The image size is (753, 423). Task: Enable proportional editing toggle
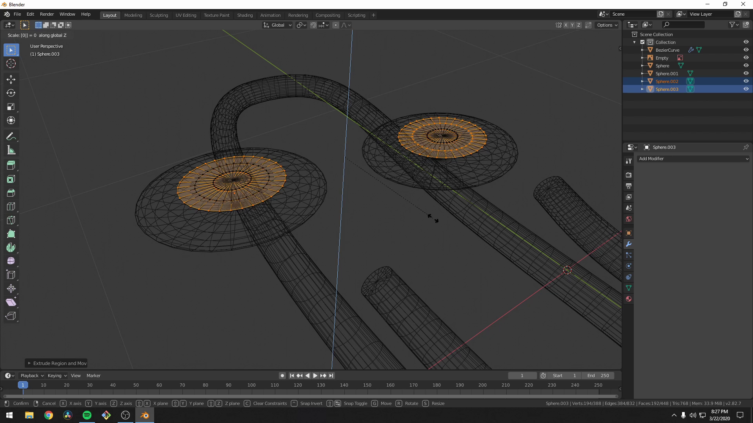[336, 25]
